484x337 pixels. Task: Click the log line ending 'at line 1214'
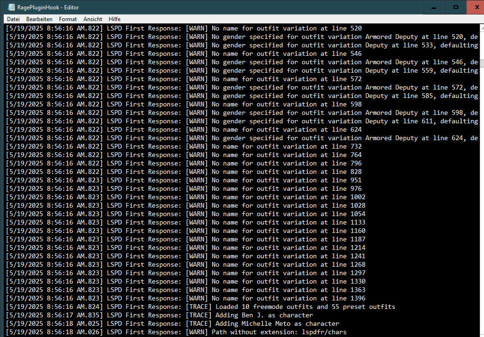(186, 248)
